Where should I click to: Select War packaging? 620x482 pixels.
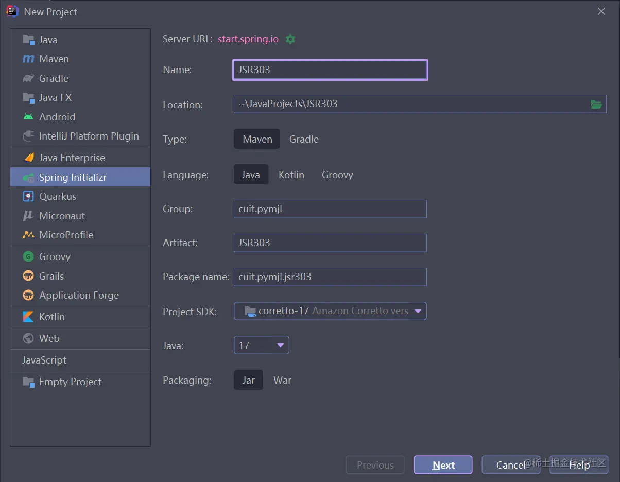click(x=282, y=380)
